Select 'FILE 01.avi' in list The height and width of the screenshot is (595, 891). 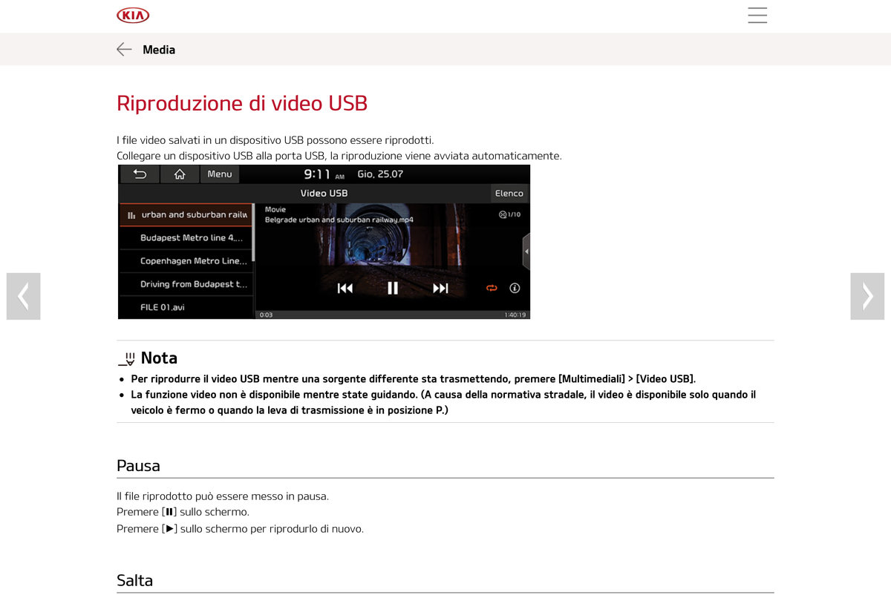(x=186, y=307)
